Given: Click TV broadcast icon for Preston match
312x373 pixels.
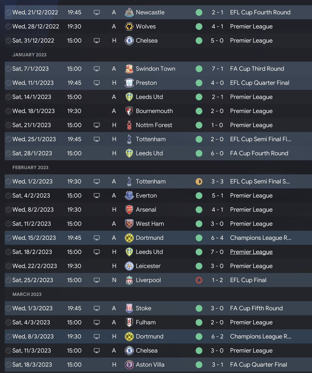Looking at the screenshot, I should (97, 83).
